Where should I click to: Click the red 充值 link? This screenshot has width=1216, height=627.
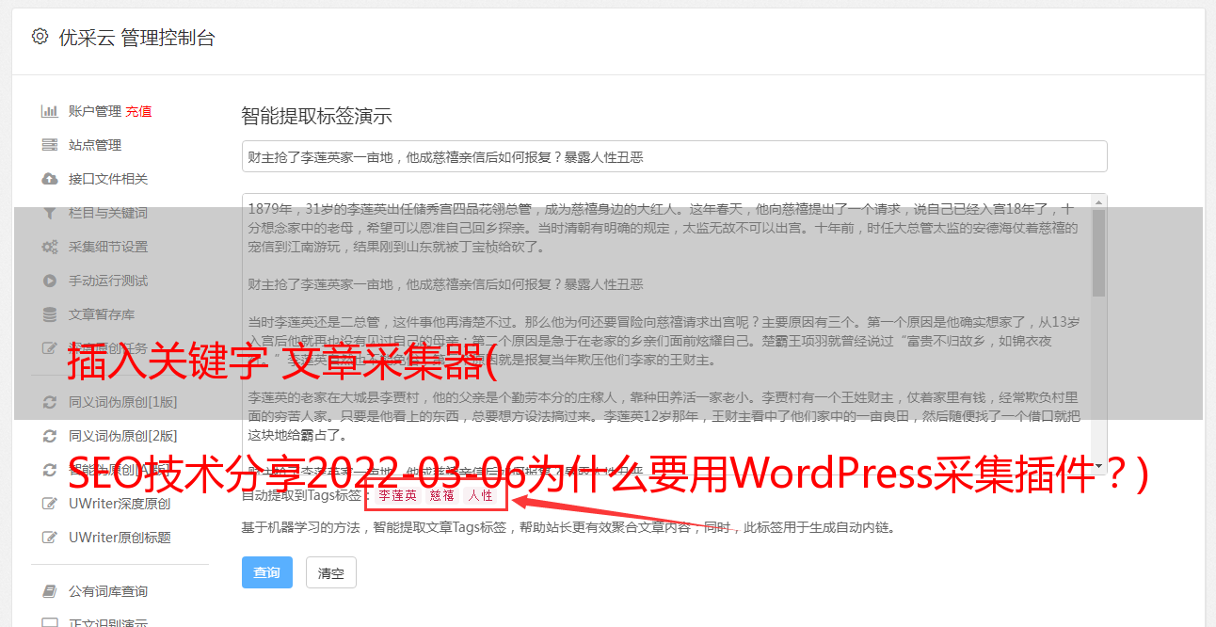click(x=138, y=111)
